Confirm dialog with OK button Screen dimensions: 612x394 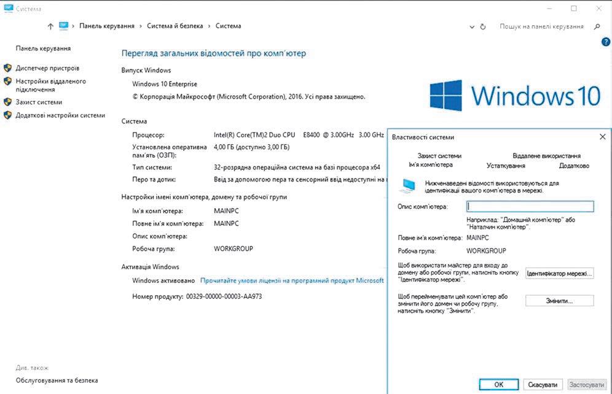click(499, 385)
